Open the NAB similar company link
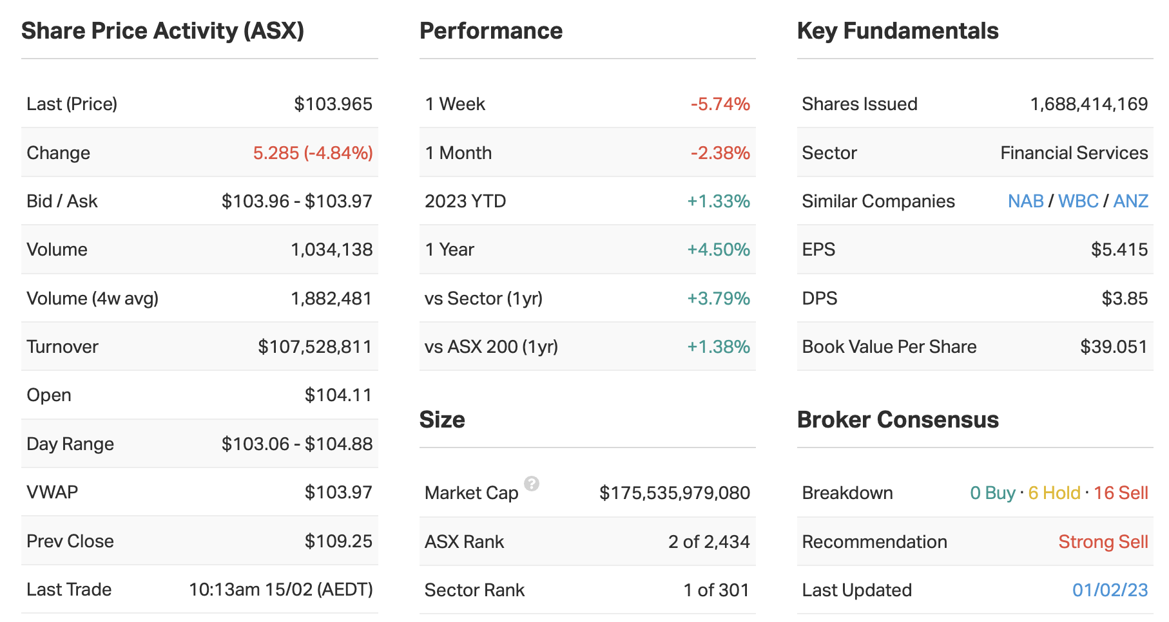The image size is (1169, 622). (x=1025, y=201)
